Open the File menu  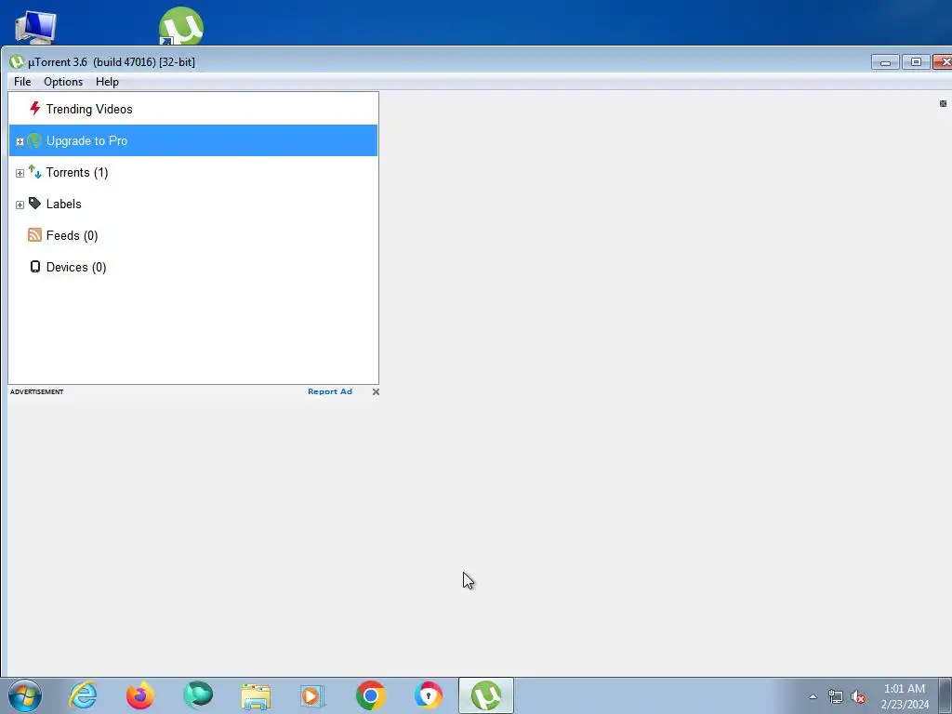tap(22, 82)
